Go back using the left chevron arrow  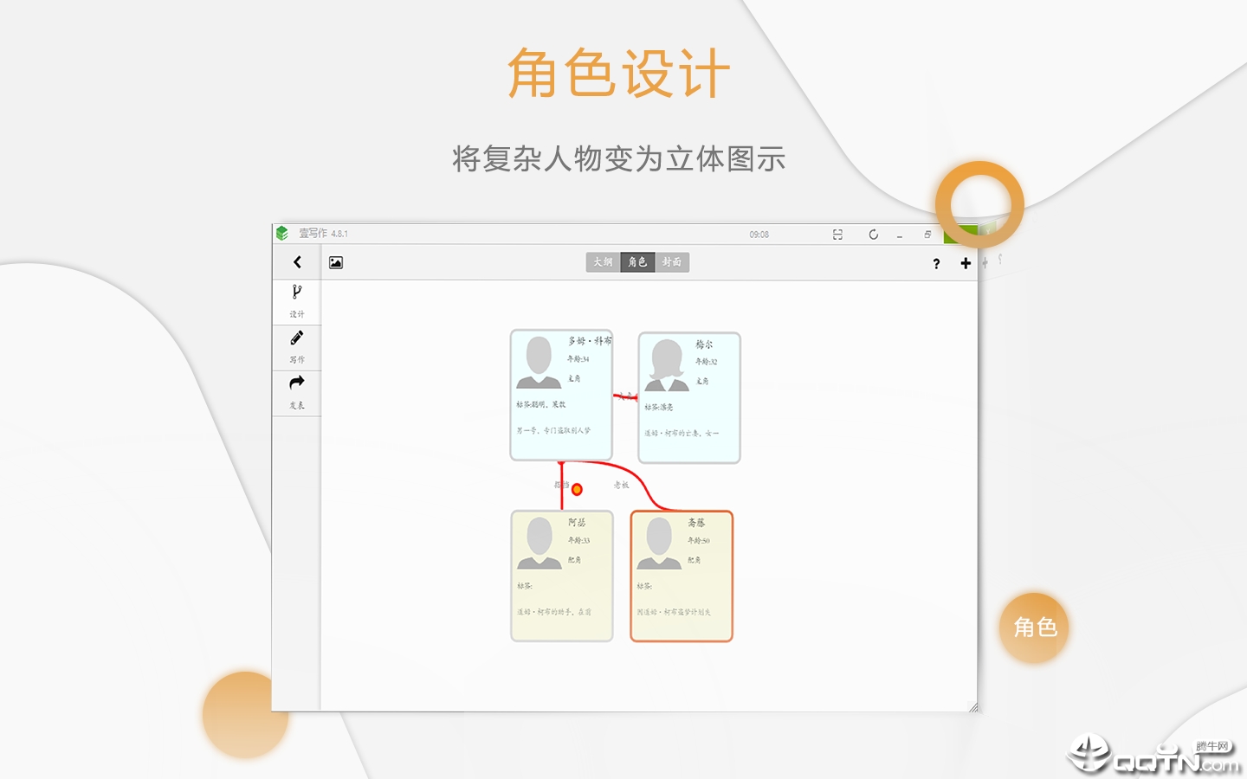click(x=297, y=262)
